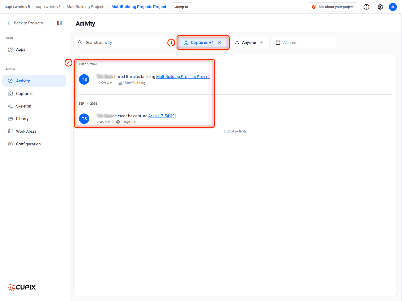The height and width of the screenshot is (301, 402).
Task: Click the search magnifier icon
Action: tap(80, 42)
